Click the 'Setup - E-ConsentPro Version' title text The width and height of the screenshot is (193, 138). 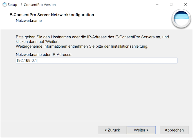[x=32, y=5]
